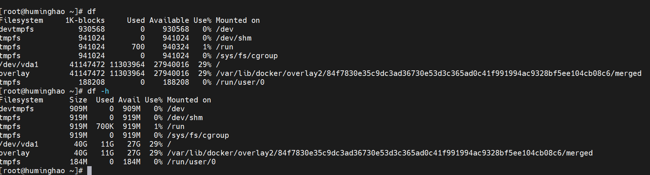Image resolution: width=650 pixels, height=175 pixels.
Task: Click '/dev/shm' in the second table
Action: [x=185, y=118]
